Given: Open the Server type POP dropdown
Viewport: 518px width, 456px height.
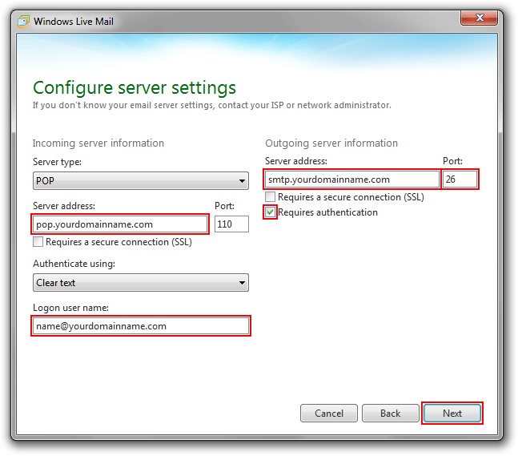Looking at the screenshot, I should [140, 180].
